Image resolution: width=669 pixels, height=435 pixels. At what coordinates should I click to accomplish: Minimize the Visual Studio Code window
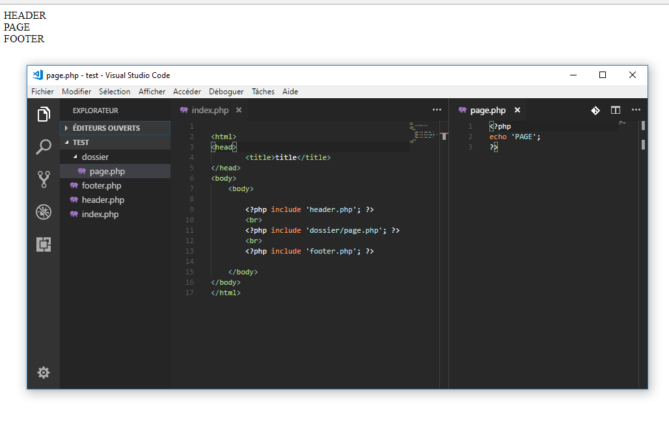click(x=573, y=75)
